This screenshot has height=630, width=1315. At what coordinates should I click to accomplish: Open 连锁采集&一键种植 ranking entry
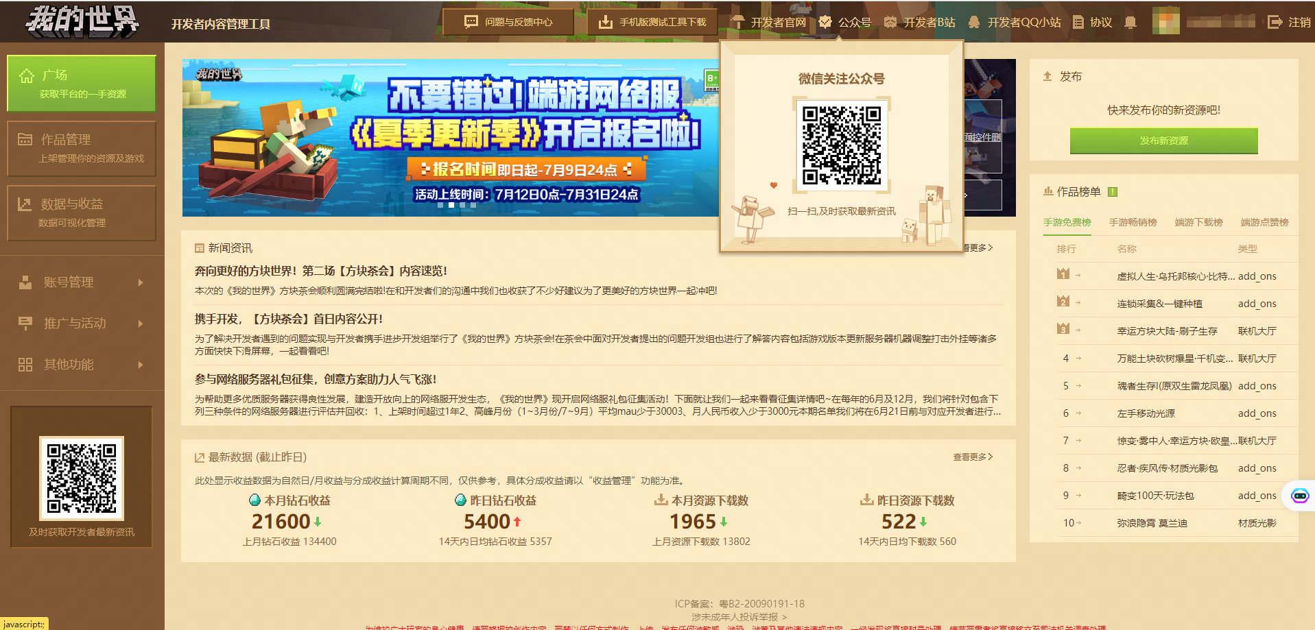1159,304
